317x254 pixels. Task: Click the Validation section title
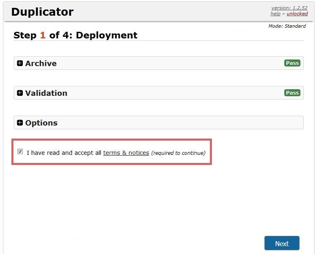[x=46, y=93]
